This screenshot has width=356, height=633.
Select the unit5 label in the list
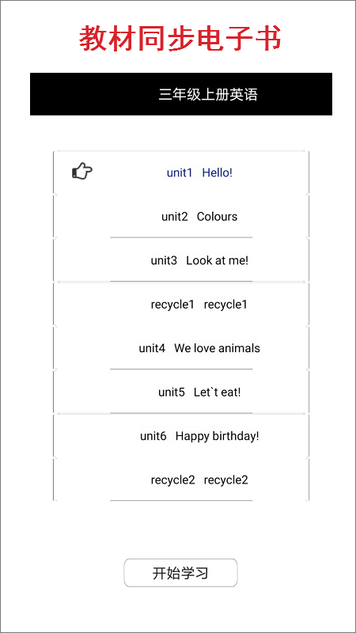point(172,392)
